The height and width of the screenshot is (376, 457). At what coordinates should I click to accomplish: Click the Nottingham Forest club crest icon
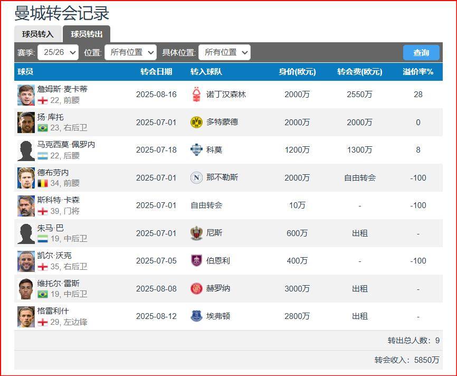pos(196,94)
